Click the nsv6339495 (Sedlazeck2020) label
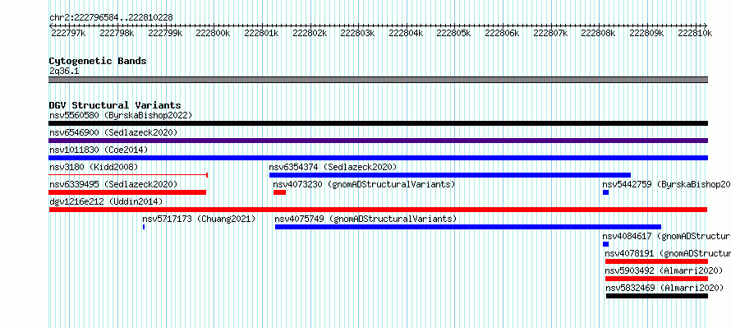 click(x=113, y=184)
